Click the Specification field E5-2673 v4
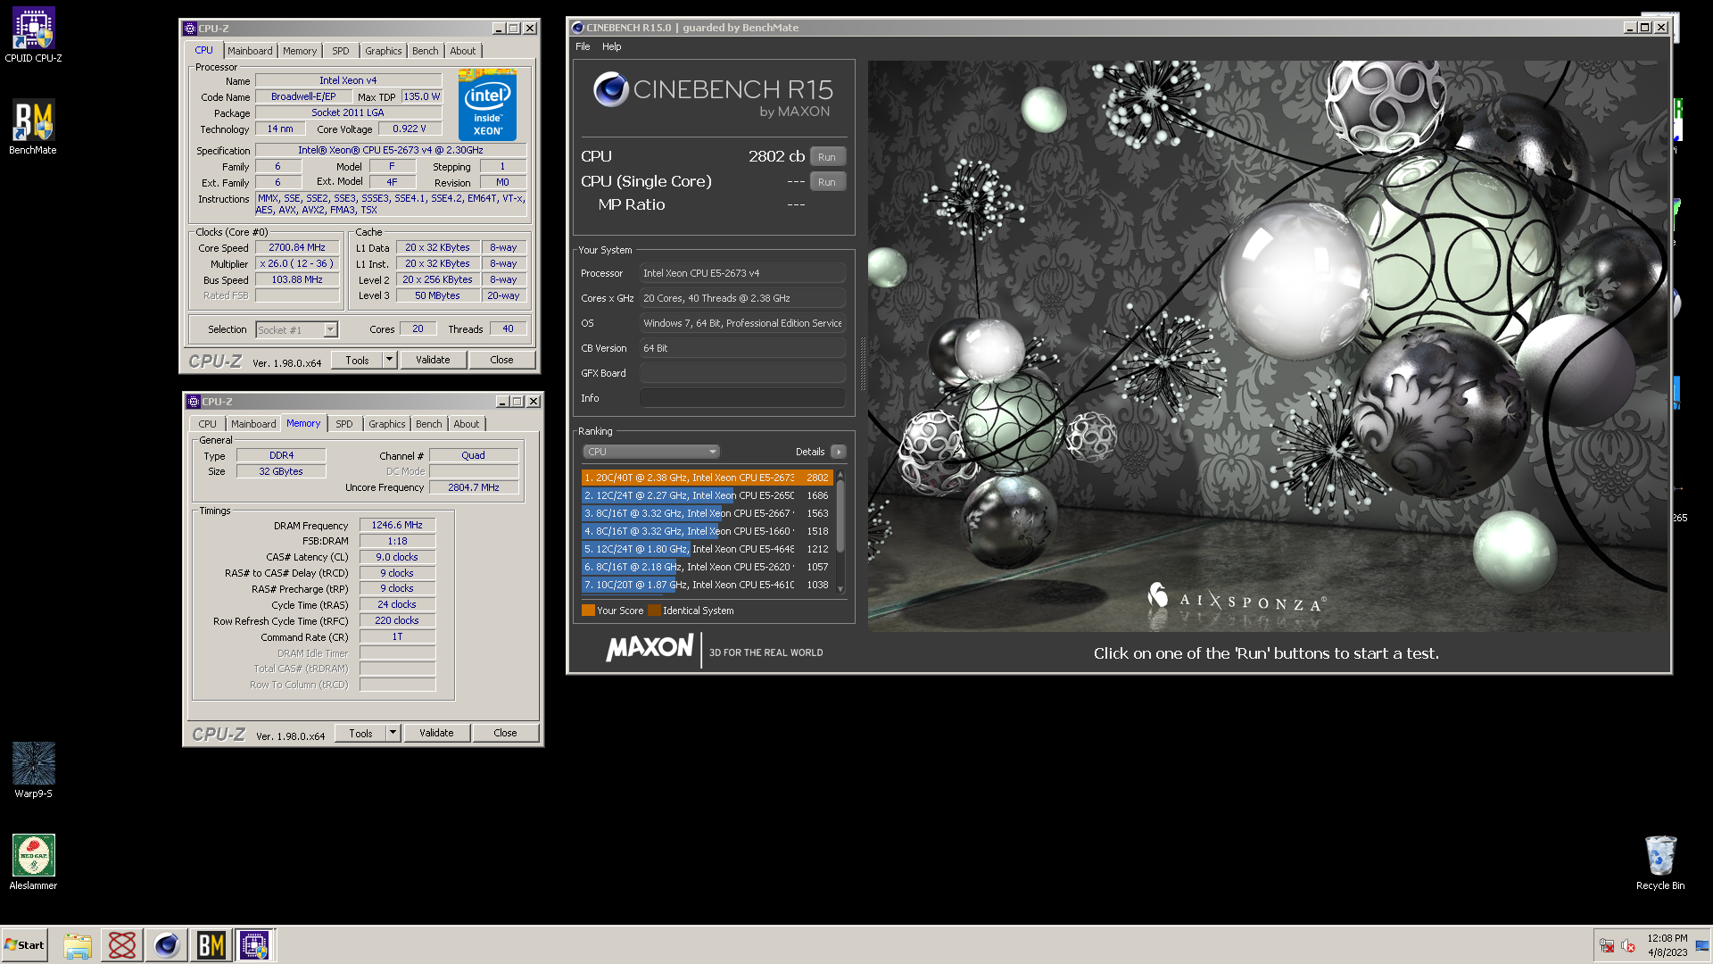 (x=391, y=151)
